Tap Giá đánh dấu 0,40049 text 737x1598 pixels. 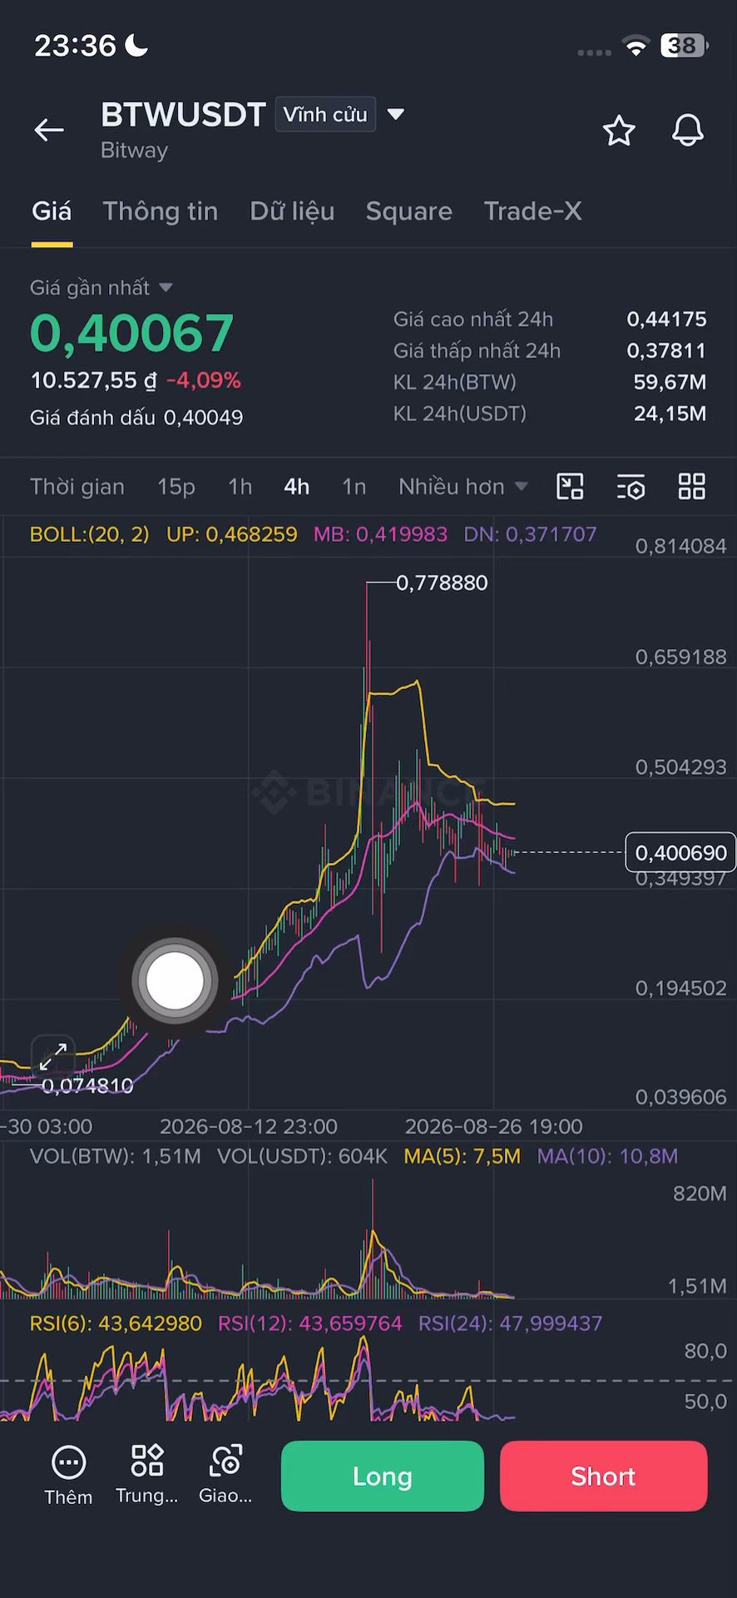tap(136, 418)
